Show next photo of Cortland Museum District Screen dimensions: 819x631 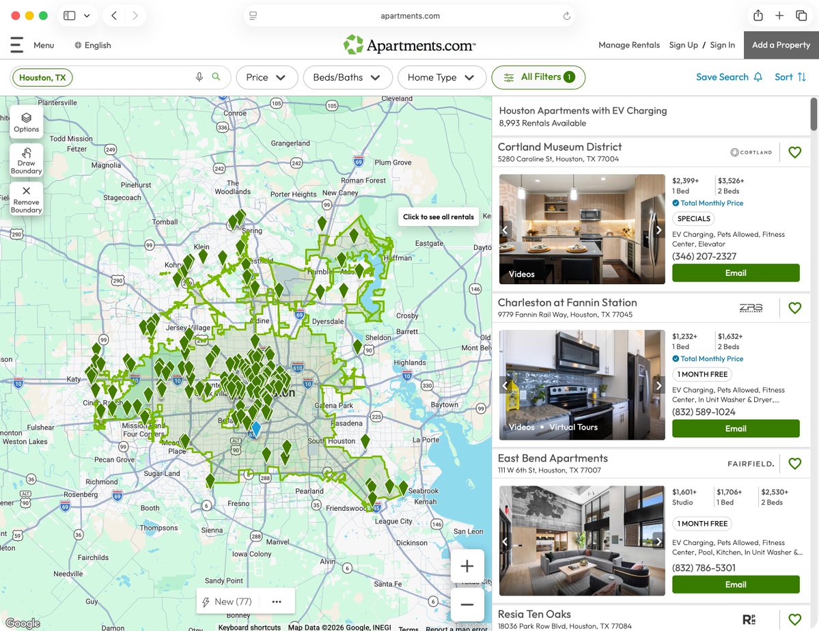point(658,230)
